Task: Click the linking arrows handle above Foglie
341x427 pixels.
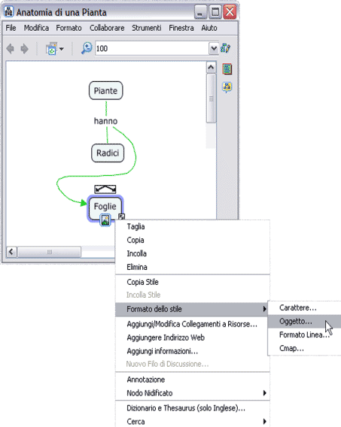Action: (x=105, y=189)
